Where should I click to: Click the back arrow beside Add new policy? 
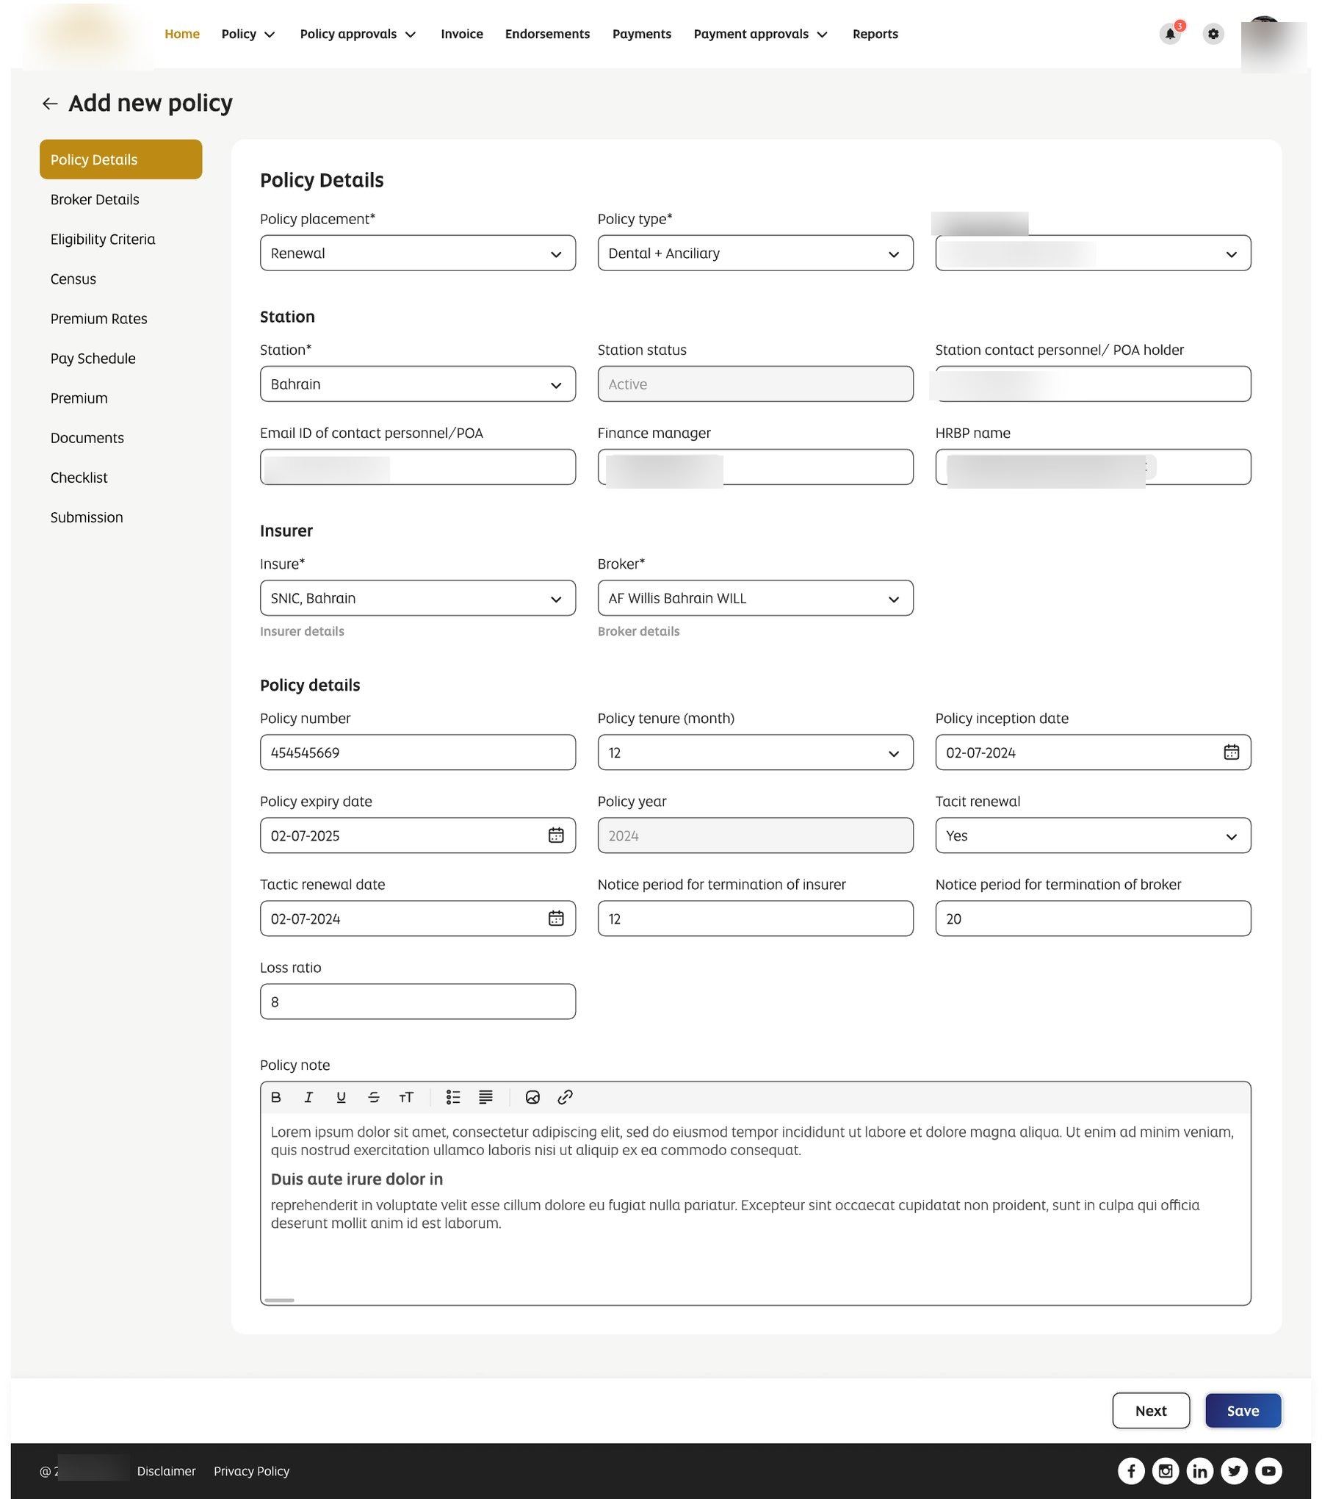tap(49, 104)
